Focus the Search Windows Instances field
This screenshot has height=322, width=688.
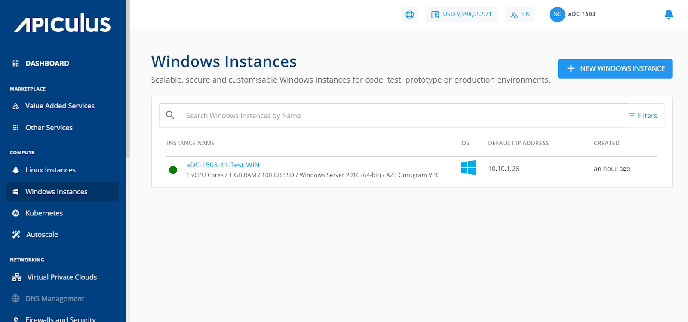pyautogui.click(x=387, y=116)
